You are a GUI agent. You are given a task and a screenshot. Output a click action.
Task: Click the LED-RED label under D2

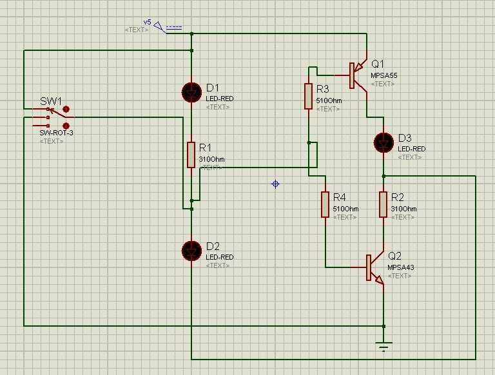220,257
